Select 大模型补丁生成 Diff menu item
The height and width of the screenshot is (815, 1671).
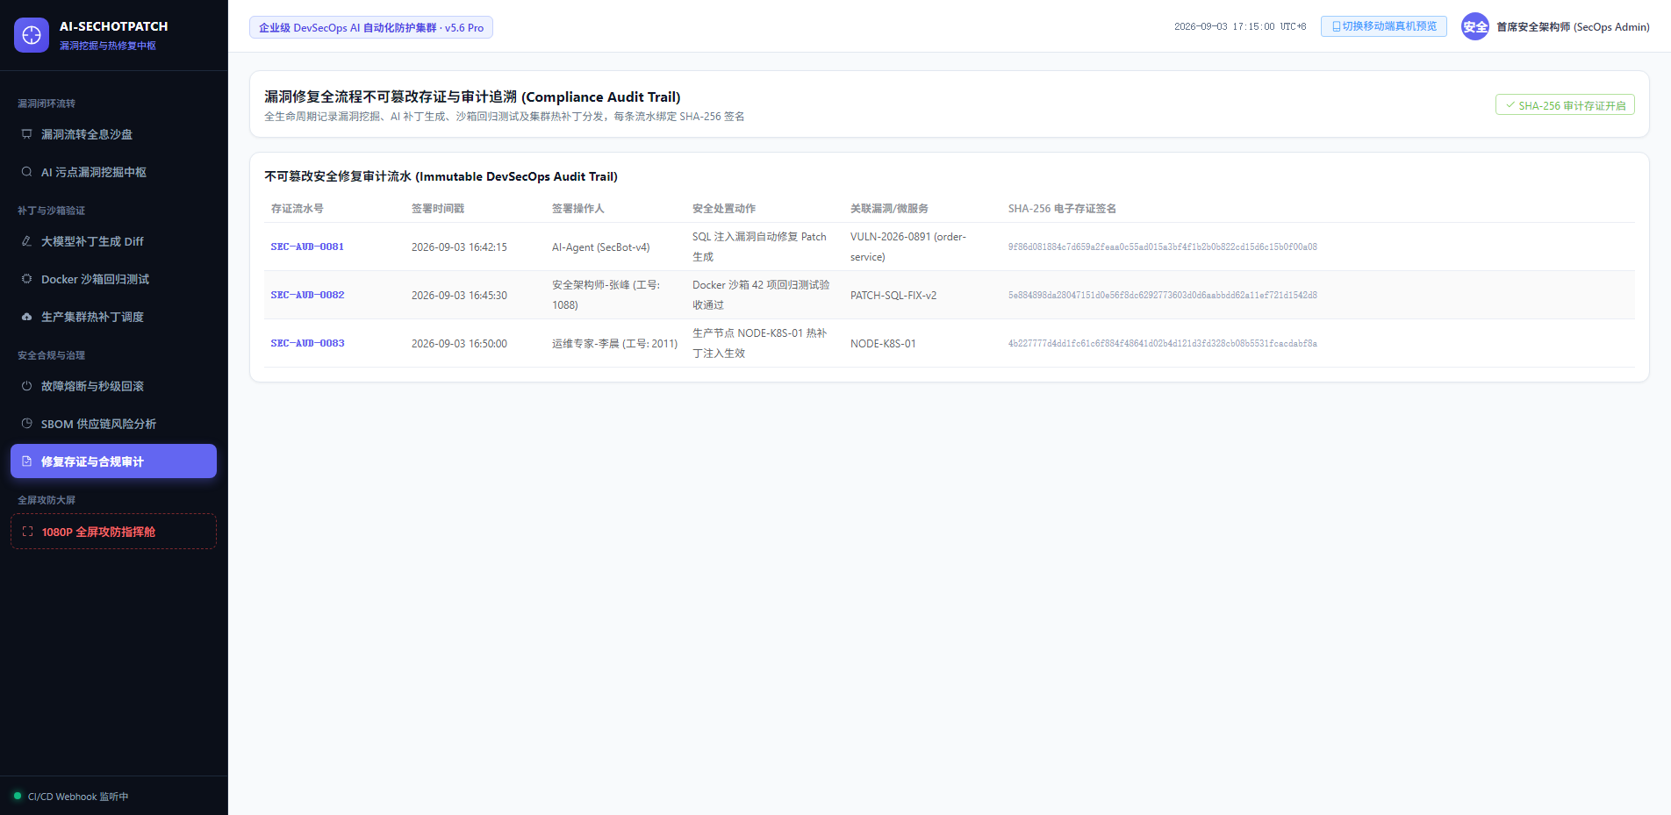pos(114,241)
